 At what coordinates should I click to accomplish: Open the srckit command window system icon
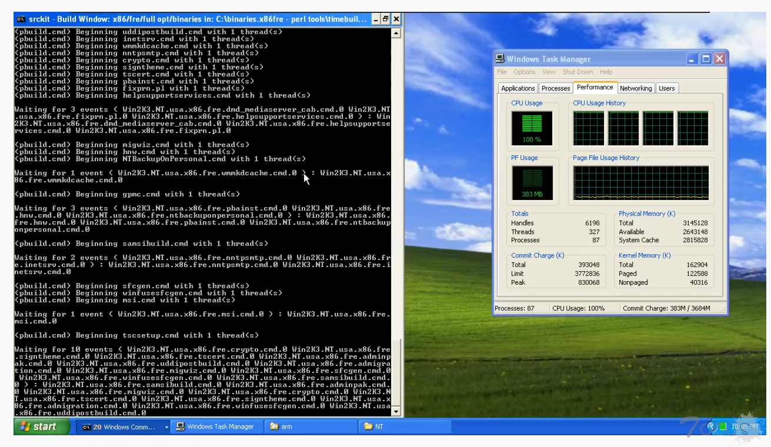[x=21, y=19]
